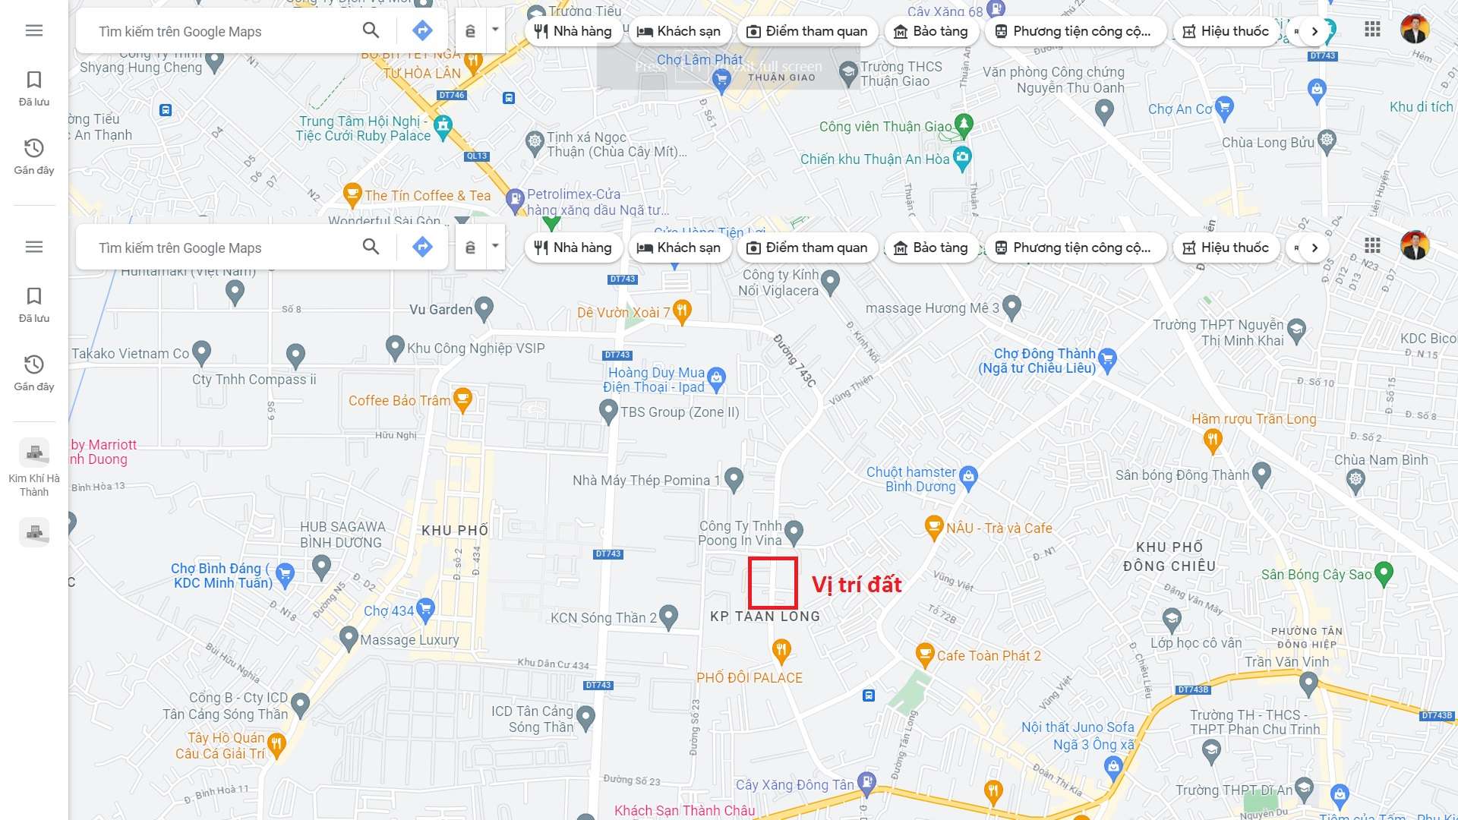Open Google apps grid at top
Screen dimensions: 1458x820
click(1372, 30)
